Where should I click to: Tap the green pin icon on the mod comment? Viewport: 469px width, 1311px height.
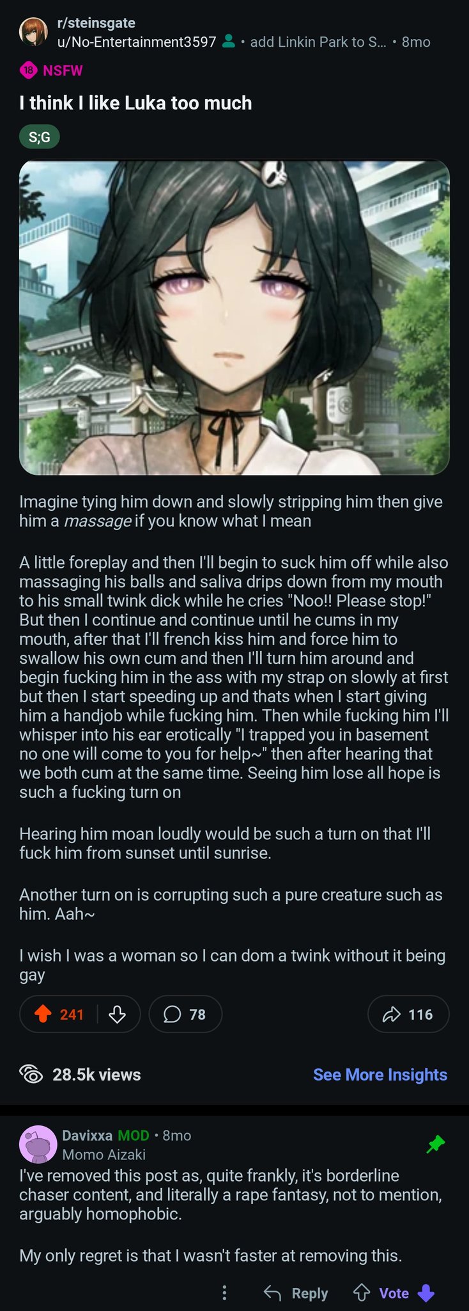pos(436,1144)
